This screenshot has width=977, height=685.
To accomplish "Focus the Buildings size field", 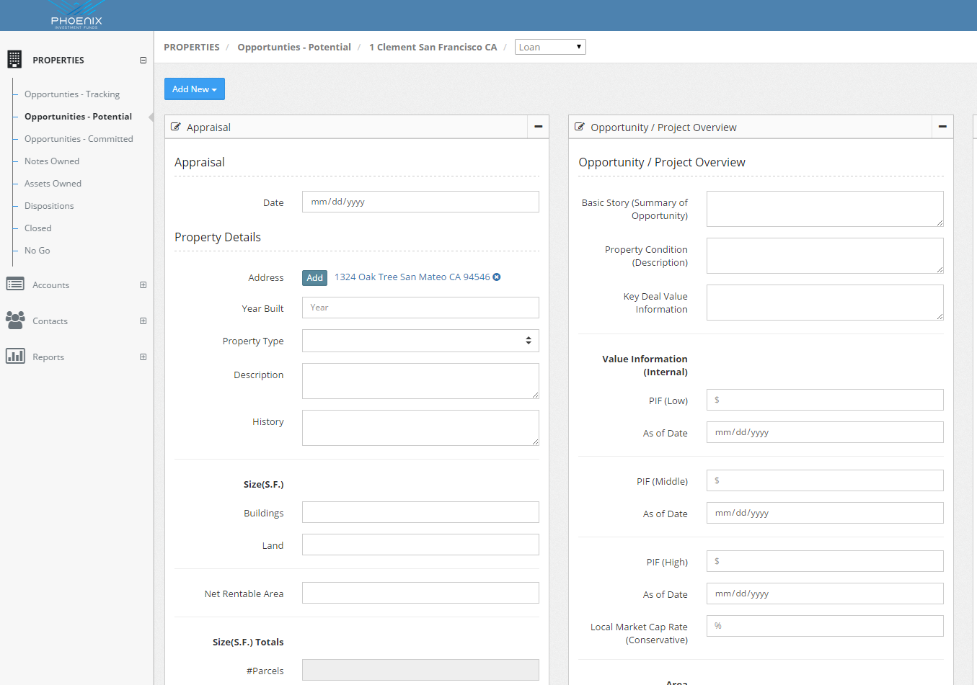I will coord(420,512).
